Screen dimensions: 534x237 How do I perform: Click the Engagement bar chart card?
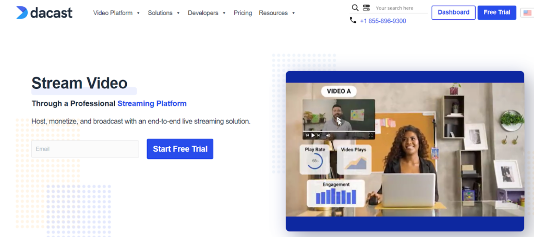click(x=336, y=193)
